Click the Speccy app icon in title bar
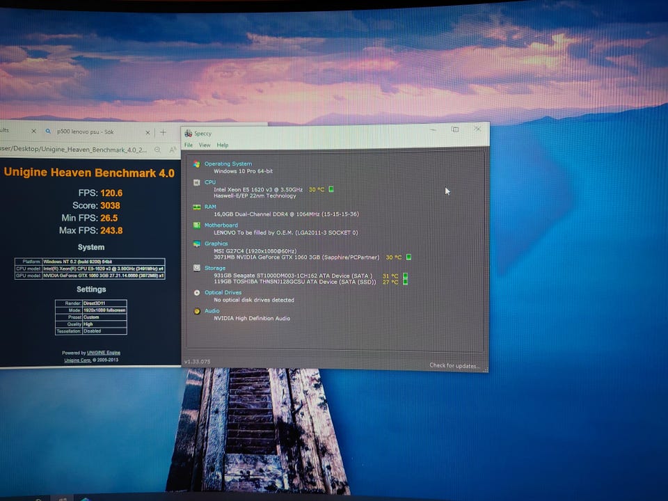 (x=188, y=134)
